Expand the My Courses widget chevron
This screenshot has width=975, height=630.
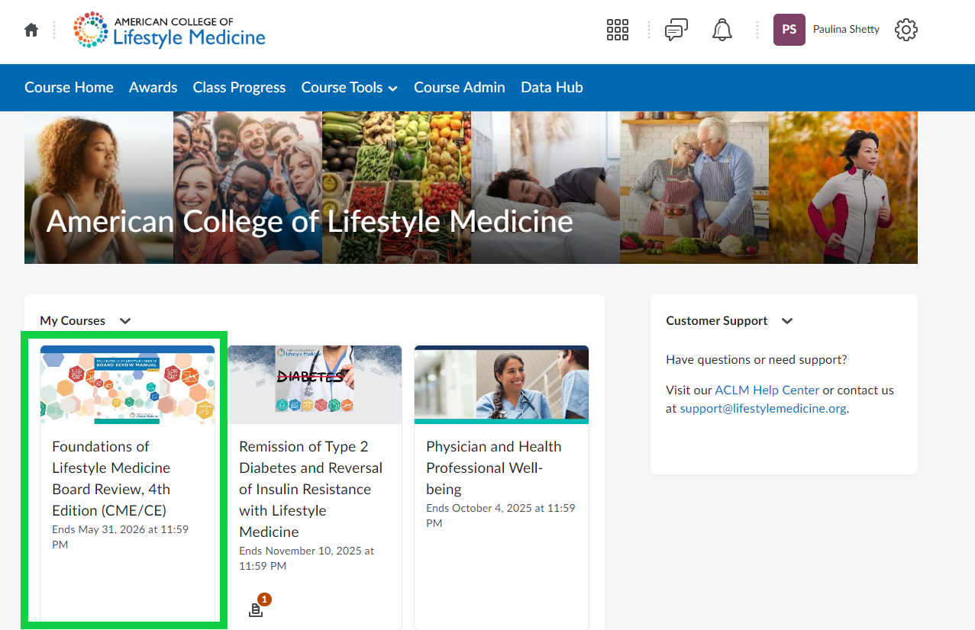(125, 321)
